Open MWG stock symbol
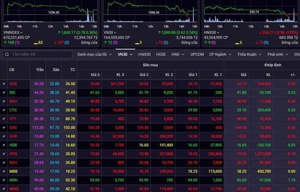The width and height of the screenshot is (300, 192). point(14,189)
